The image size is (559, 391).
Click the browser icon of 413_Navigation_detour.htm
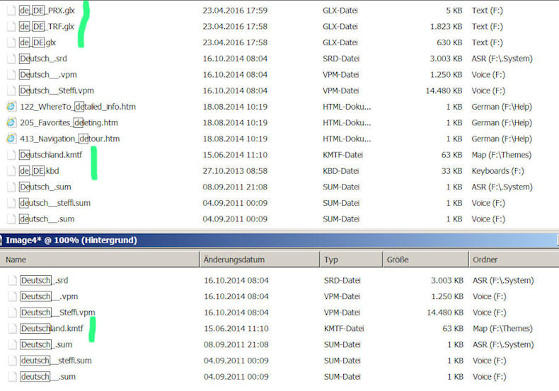pos(11,139)
